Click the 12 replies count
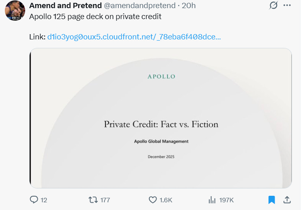 pos(44,200)
